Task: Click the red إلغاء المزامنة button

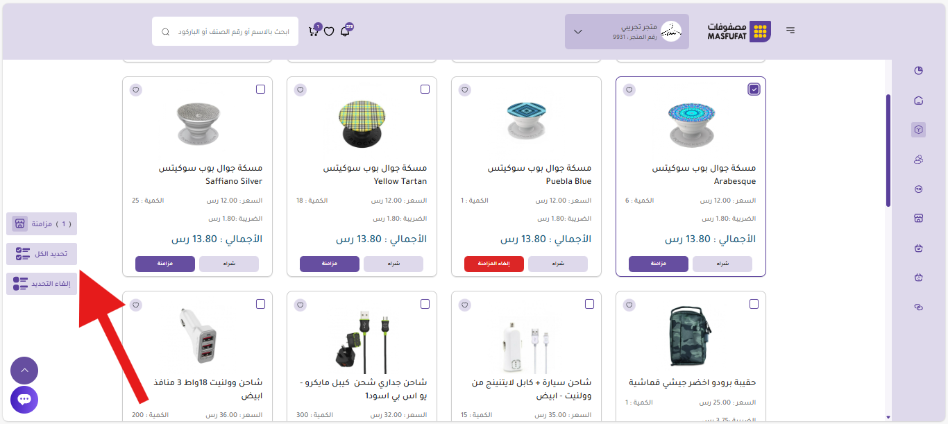Action: 493,264
